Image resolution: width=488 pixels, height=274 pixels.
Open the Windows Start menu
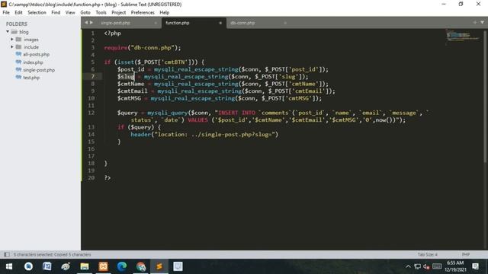[9, 266]
